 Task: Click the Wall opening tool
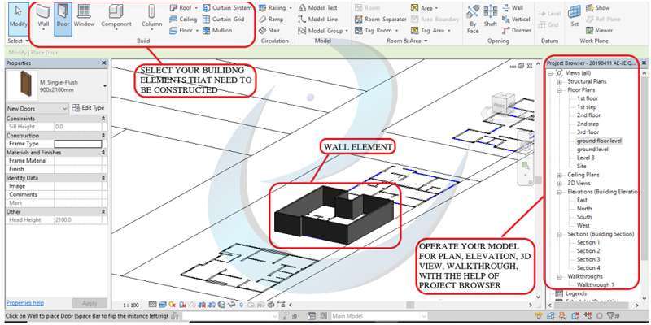513,8
